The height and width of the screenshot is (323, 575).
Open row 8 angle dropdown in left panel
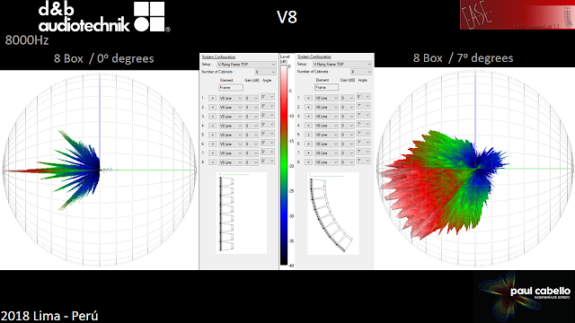coord(268,161)
